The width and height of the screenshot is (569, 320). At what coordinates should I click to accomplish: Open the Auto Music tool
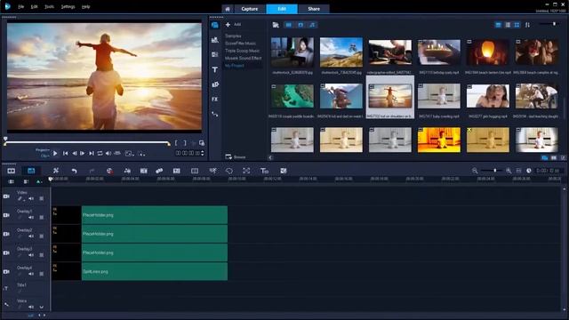click(144, 171)
